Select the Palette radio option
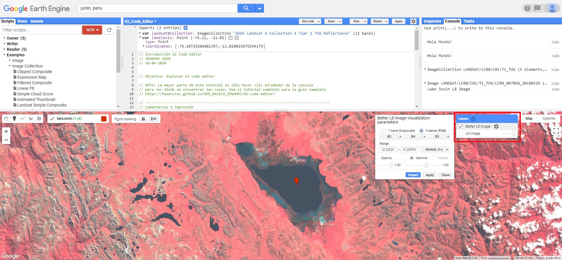Viewport: 562px width, 260px height. 434,158
